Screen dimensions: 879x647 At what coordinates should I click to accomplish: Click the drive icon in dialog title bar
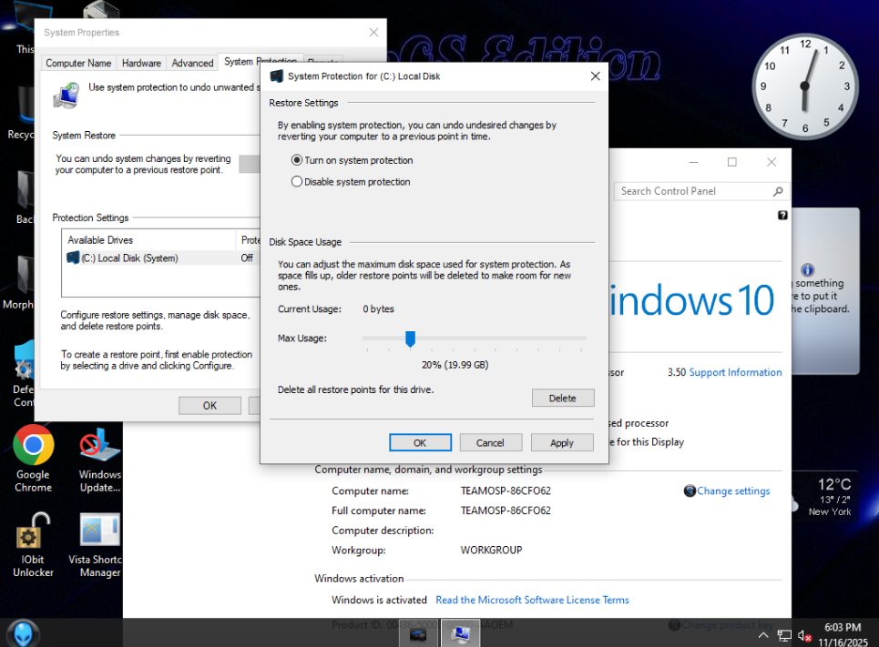[276, 76]
